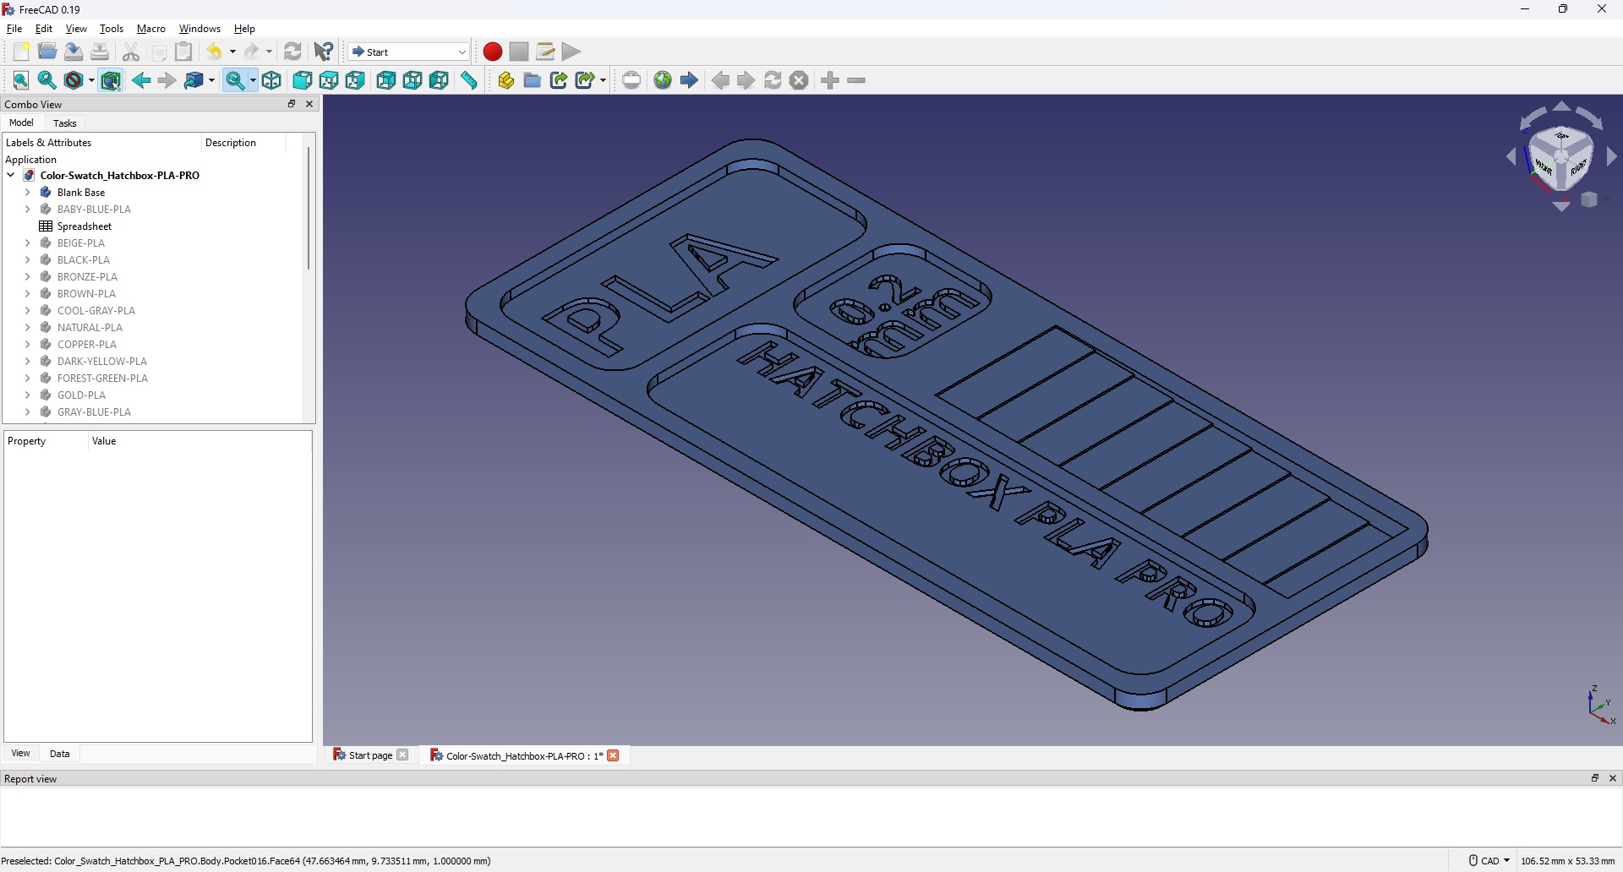The image size is (1623, 872).
Task: Create a group in the document
Action: [x=533, y=80]
